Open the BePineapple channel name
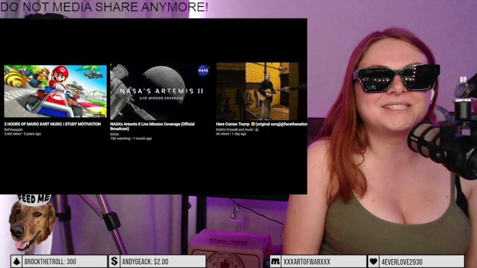This screenshot has width=477, height=268. tap(13, 130)
